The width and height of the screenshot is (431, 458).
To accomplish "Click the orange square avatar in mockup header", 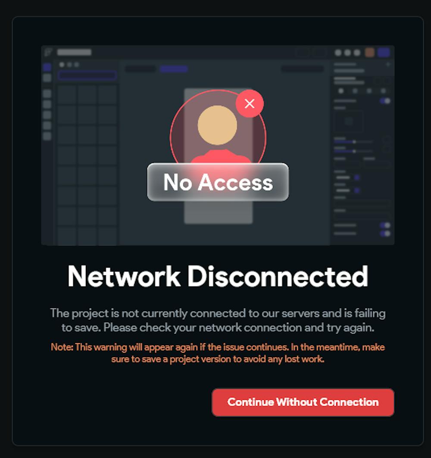I will click(x=370, y=53).
